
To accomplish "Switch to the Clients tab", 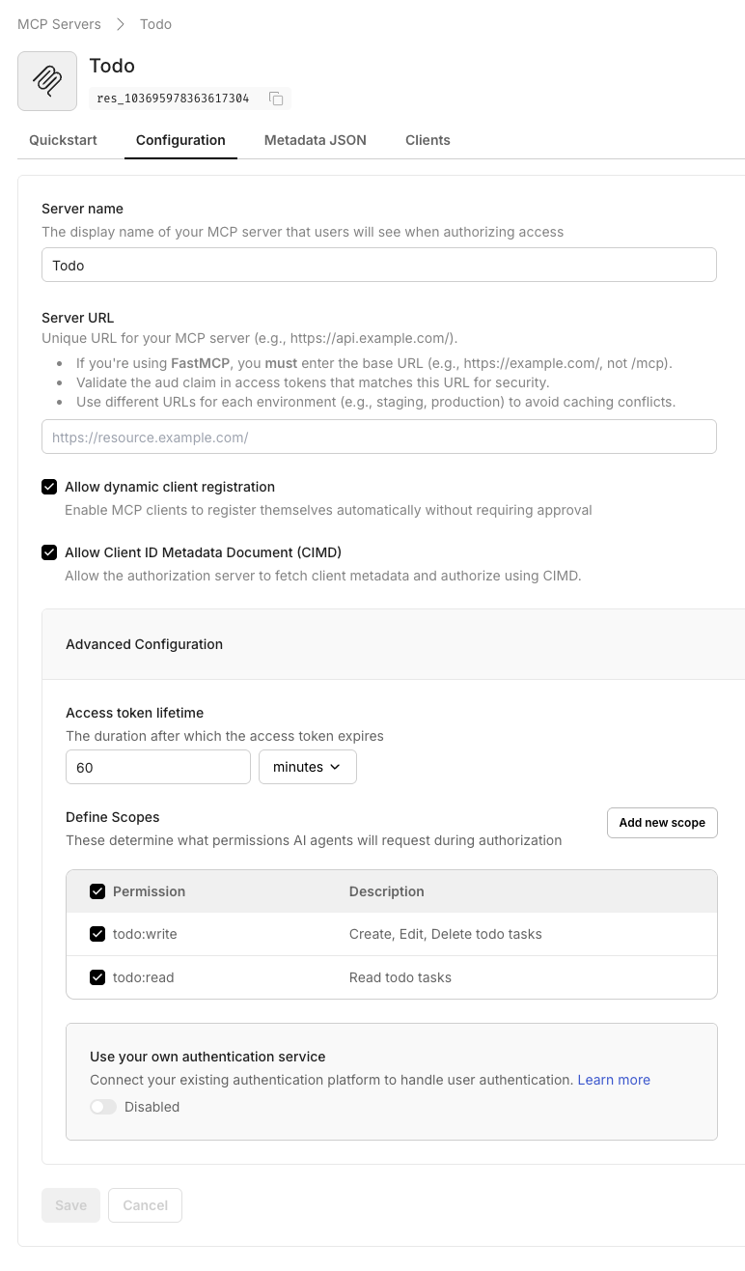I will click(428, 140).
